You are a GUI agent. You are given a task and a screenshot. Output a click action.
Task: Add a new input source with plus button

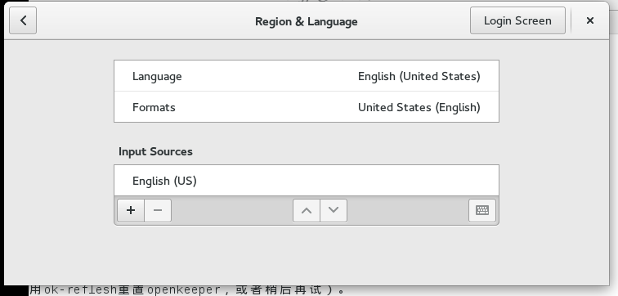(131, 210)
